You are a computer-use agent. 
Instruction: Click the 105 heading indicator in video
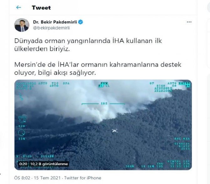[x=104, y=103]
